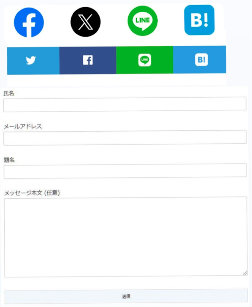
Task: Click the large blue Hatena B! icon
Action: click(199, 20)
